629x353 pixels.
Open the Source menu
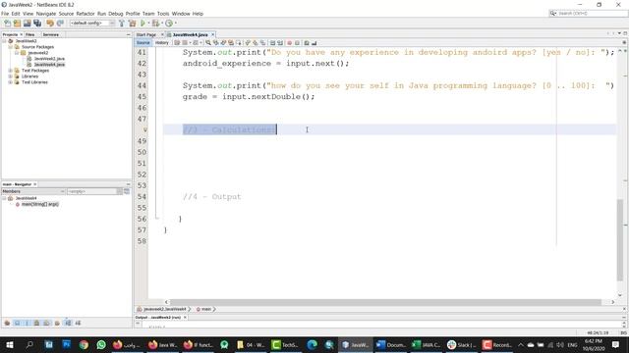coord(66,14)
